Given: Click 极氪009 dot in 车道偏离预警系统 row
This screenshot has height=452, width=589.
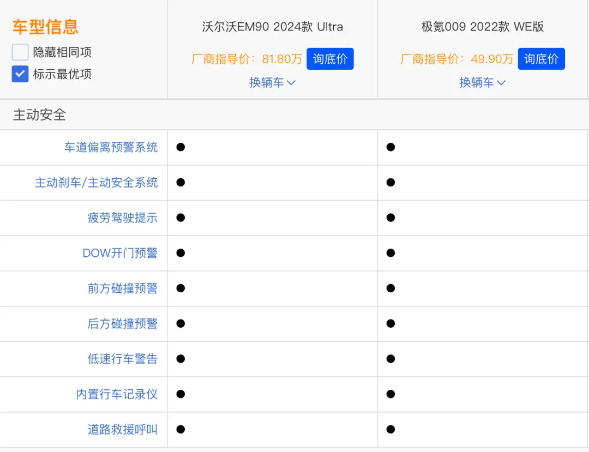Looking at the screenshot, I should tap(390, 147).
